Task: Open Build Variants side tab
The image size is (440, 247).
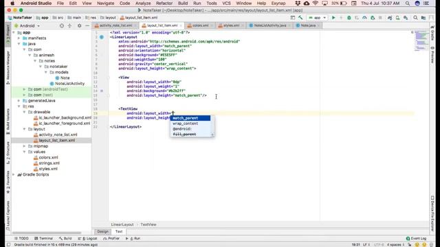Action: coord(8,121)
